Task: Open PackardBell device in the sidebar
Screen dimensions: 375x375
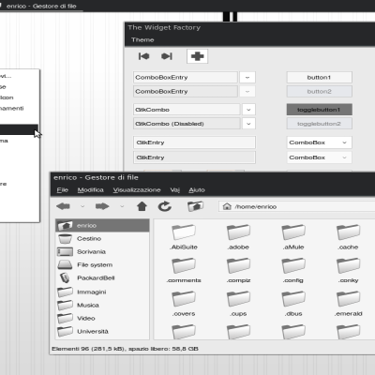Action: click(x=102, y=278)
